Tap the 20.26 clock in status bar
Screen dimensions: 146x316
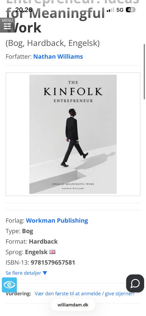pyautogui.click(x=24, y=10)
